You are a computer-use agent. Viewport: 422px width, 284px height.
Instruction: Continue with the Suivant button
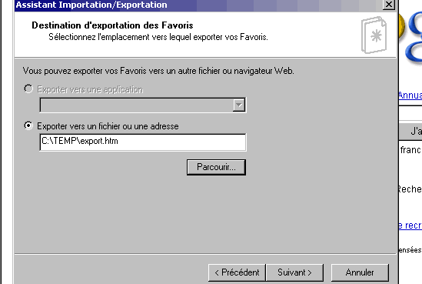(x=294, y=272)
